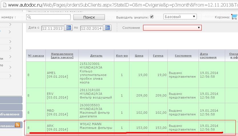Click the state date in MBD row
This screenshot has height=136, width=238.
coord(209,113)
